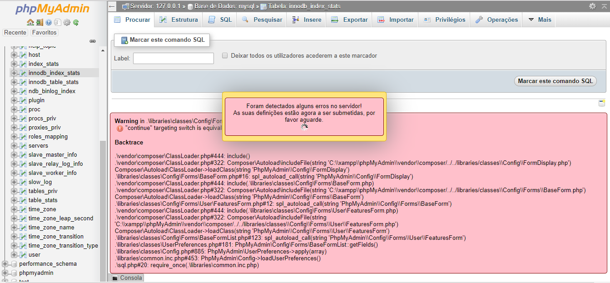Click the Favoritos button
The height and width of the screenshot is (283, 610).
tap(45, 32)
